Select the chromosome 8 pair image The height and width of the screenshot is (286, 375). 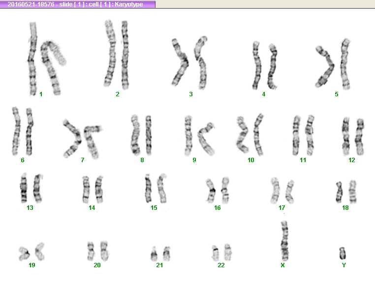click(x=141, y=135)
